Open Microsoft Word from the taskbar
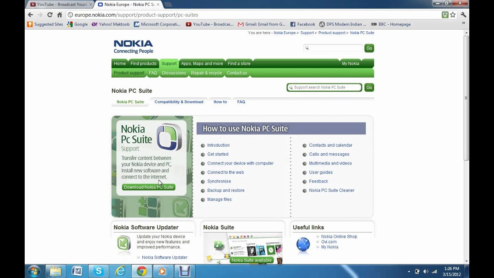Screen dimensions: 494x278 (x=77, y=271)
